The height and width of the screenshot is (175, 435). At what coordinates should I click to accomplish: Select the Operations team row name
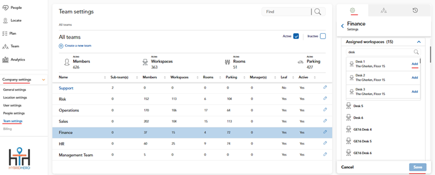[x=69, y=110]
